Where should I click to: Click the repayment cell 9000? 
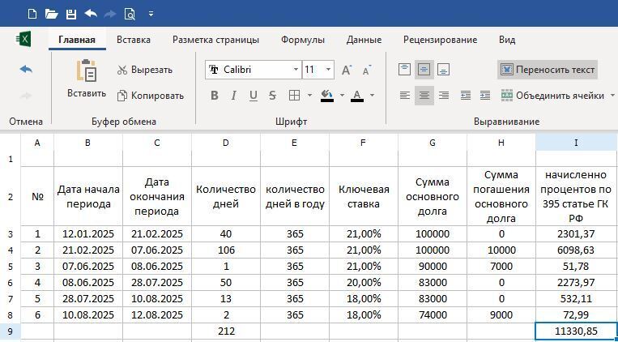point(501,314)
